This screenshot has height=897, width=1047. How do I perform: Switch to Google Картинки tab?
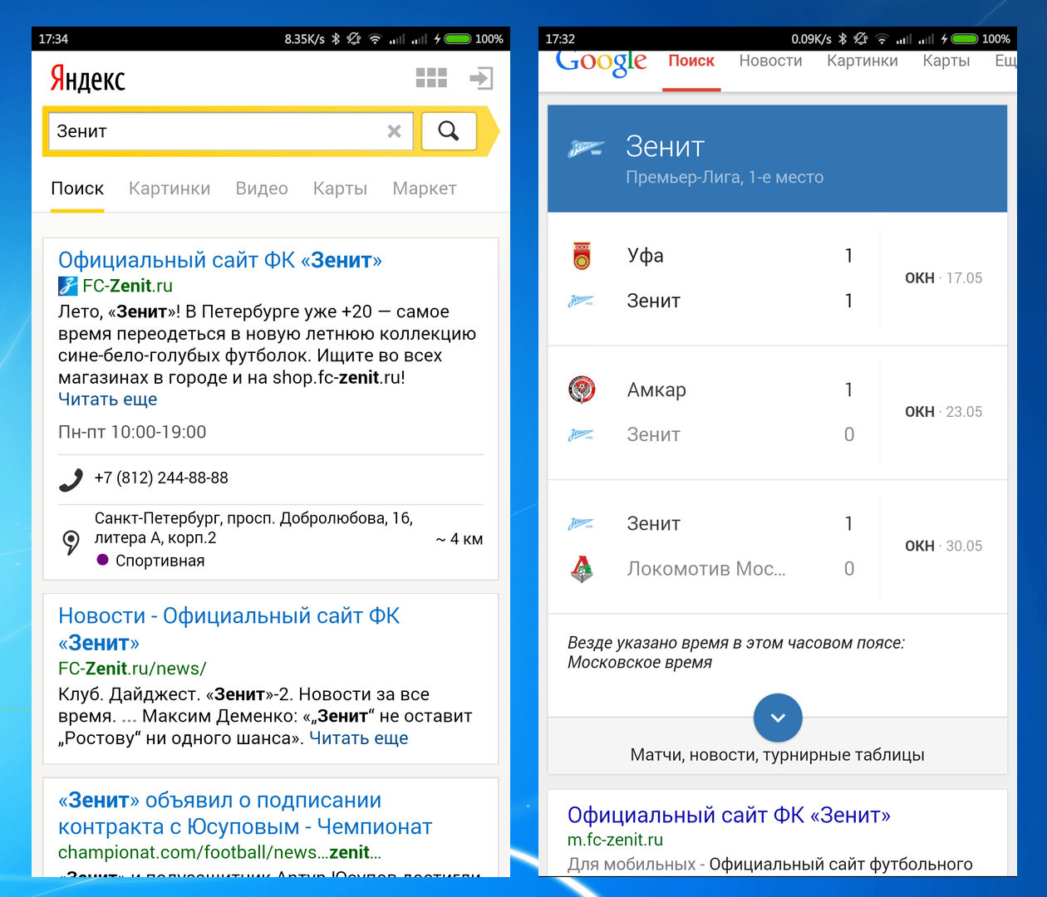863,61
